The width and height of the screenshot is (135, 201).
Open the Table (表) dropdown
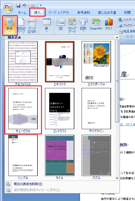47,25
